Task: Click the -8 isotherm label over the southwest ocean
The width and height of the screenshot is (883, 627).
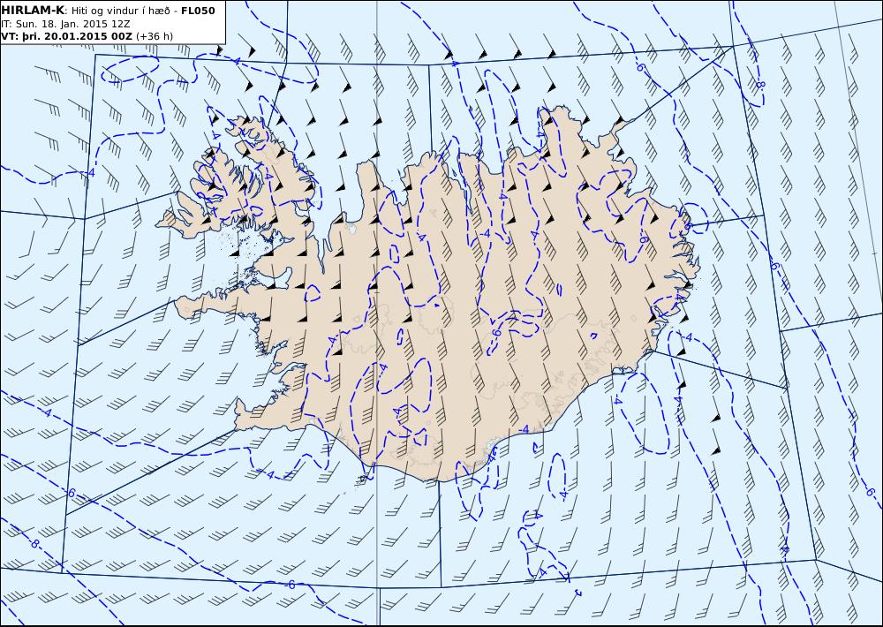Action: pyautogui.click(x=35, y=544)
